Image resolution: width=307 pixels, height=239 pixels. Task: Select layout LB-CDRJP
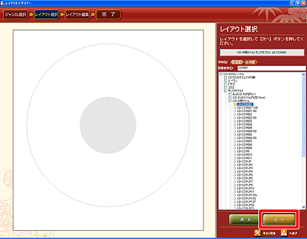tap(244, 161)
